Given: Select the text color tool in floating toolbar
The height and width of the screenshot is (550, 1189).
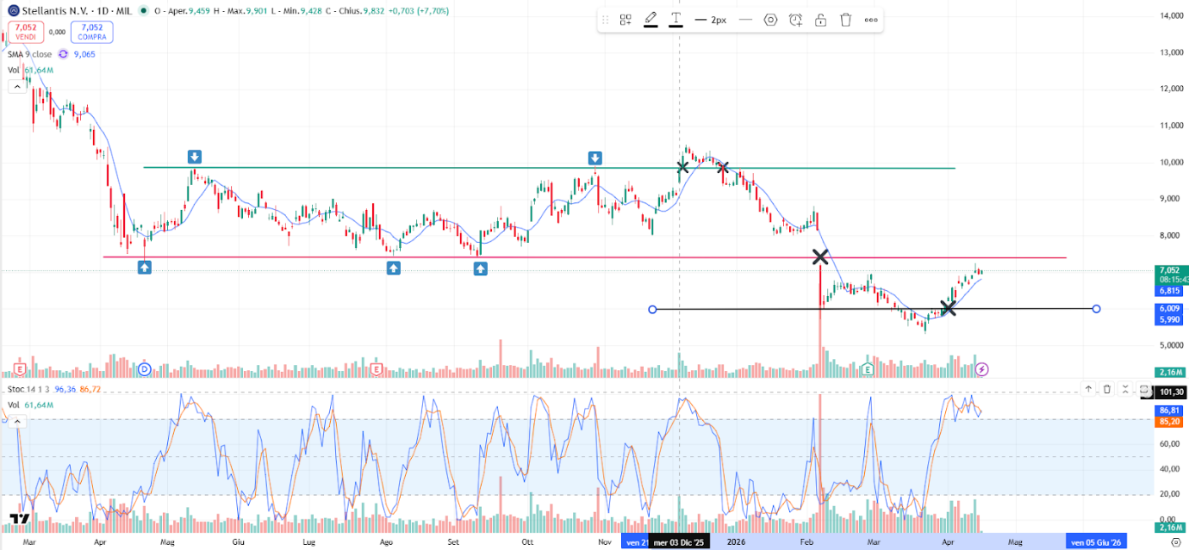Looking at the screenshot, I should 676,19.
